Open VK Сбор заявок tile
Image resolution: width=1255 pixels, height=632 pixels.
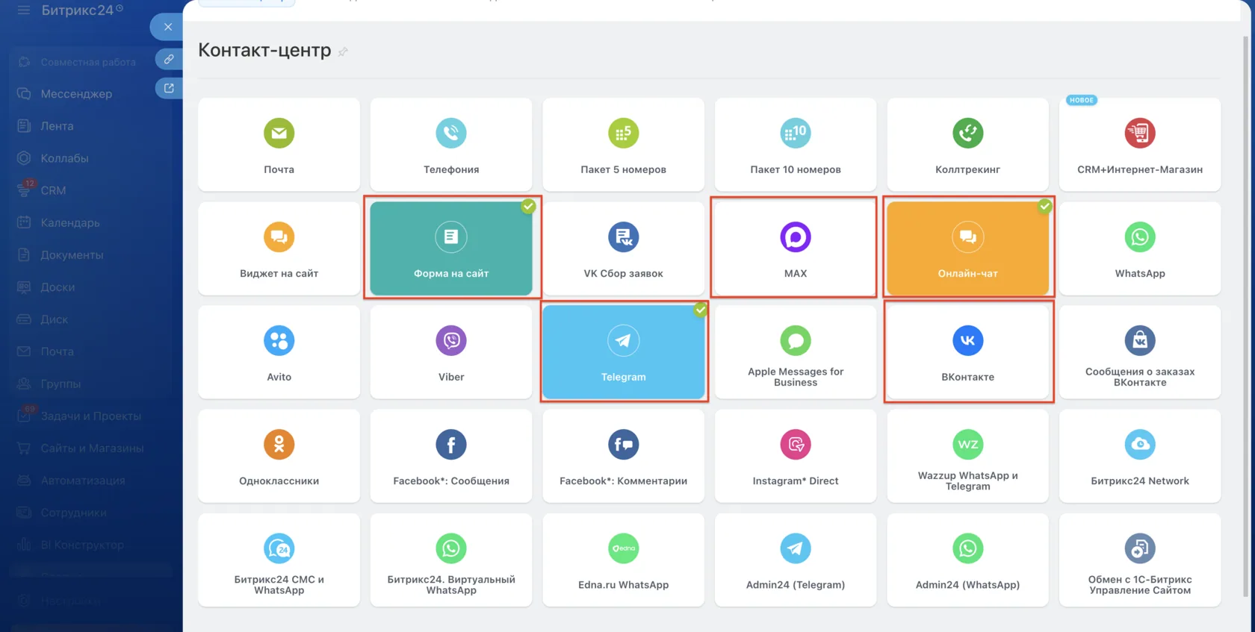coord(623,248)
